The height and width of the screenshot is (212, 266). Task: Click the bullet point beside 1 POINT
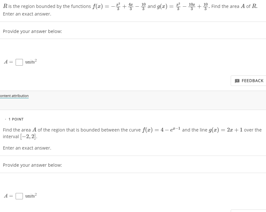5,119
